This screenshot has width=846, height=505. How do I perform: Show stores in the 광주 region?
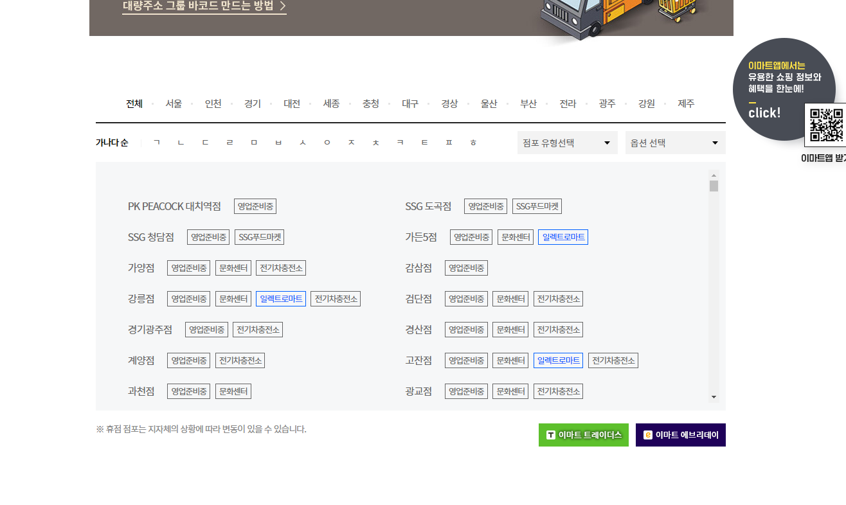607,103
